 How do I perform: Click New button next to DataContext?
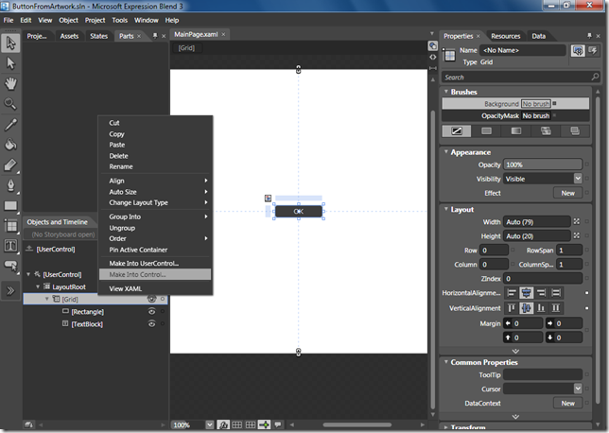(x=567, y=403)
